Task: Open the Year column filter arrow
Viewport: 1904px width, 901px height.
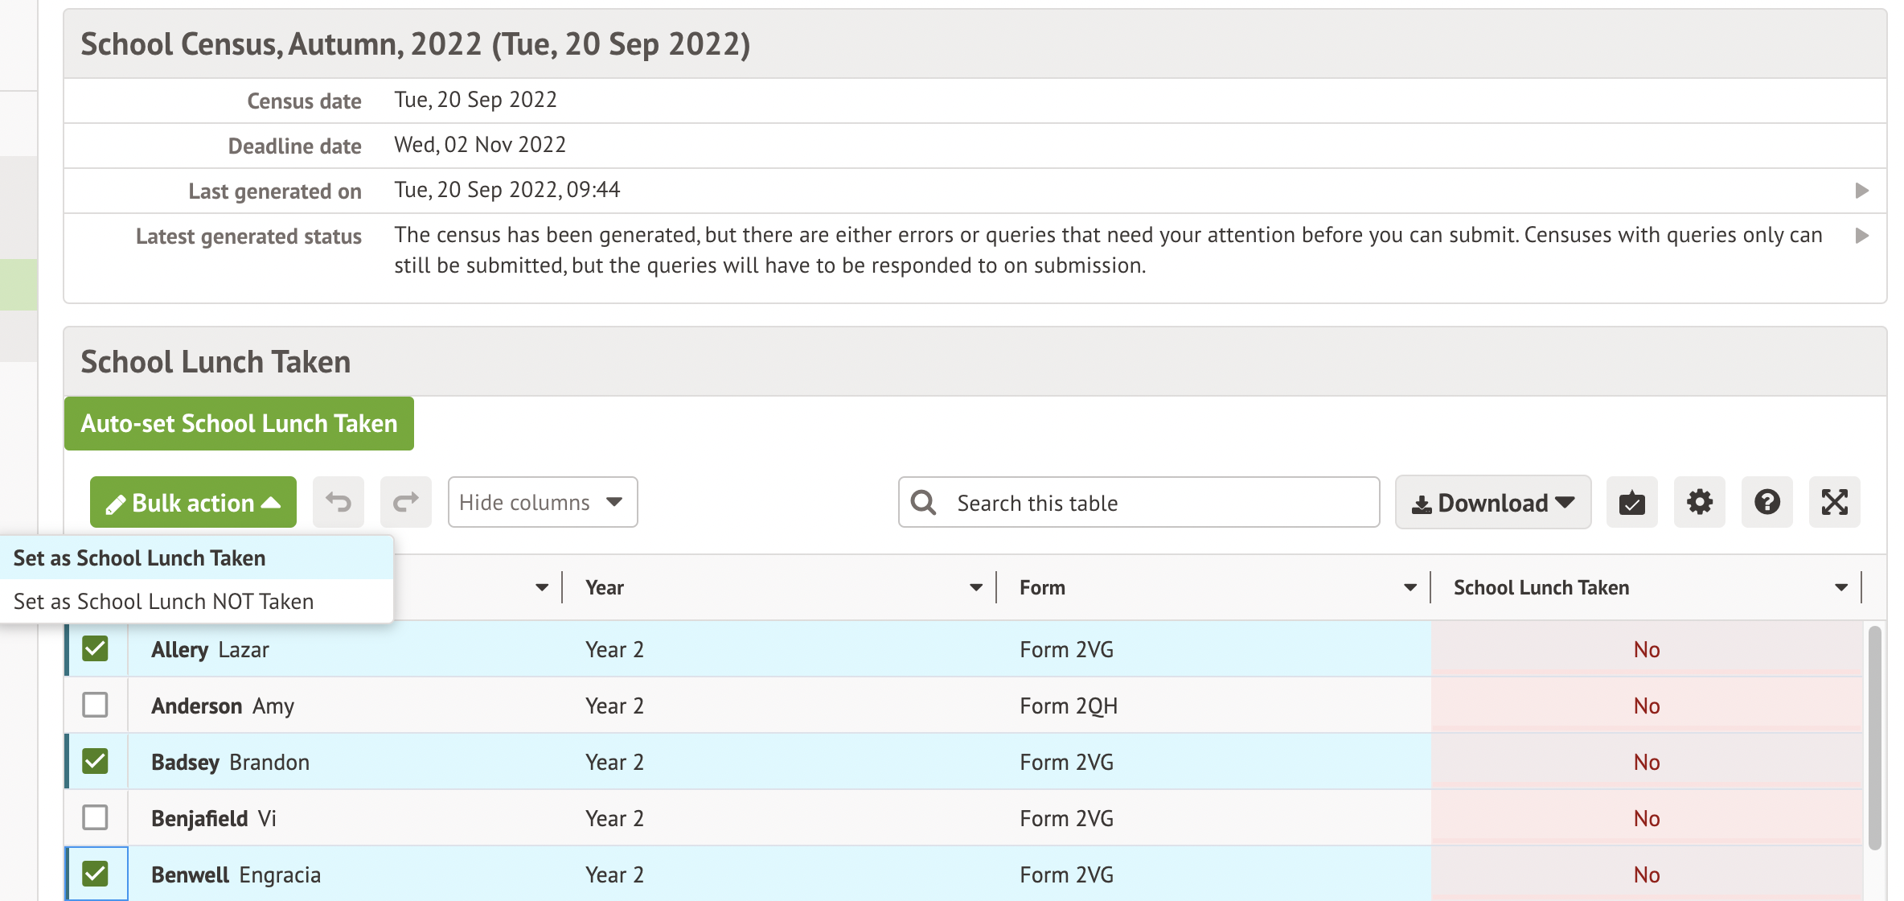Action: tap(975, 588)
